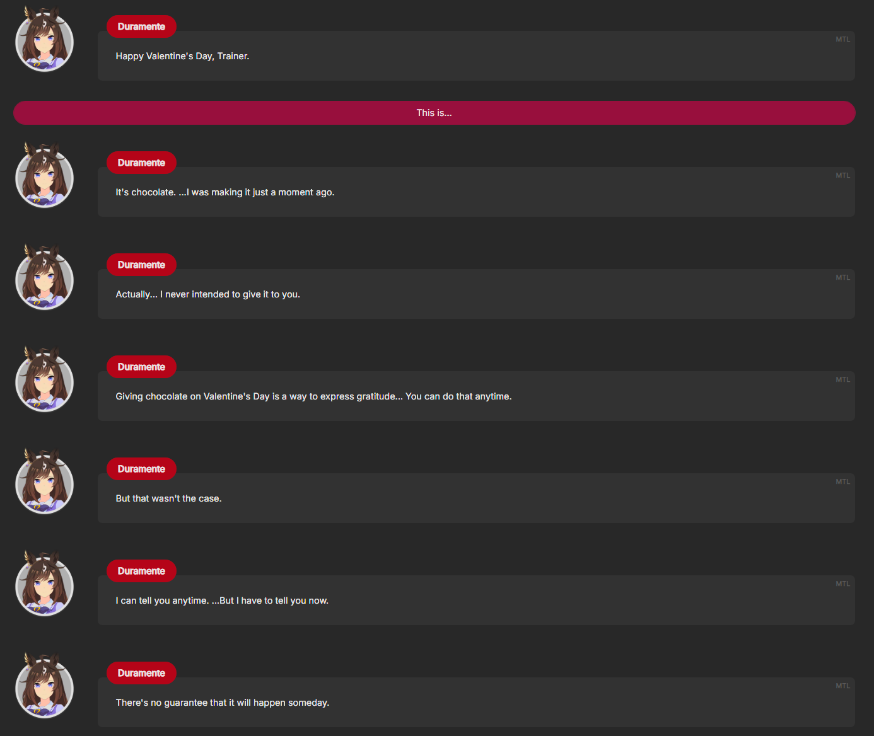Click the line "Actually... I never intended to give it"
The width and height of the screenshot is (874, 736).
pos(208,294)
